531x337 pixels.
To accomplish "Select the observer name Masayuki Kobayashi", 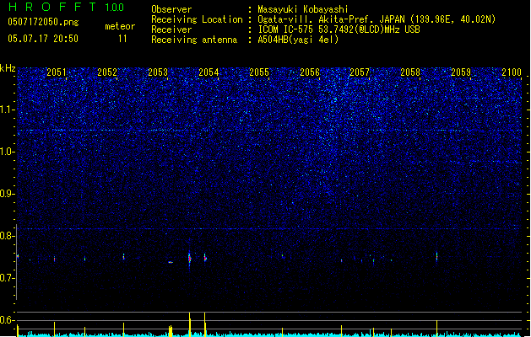I will click(x=303, y=9).
